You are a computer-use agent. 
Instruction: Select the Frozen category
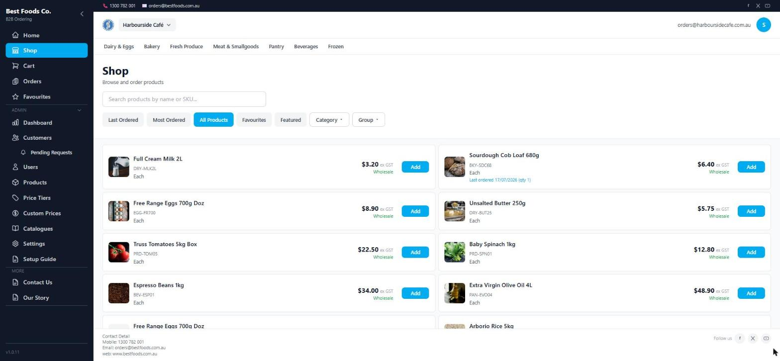pyautogui.click(x=336, y=47)
